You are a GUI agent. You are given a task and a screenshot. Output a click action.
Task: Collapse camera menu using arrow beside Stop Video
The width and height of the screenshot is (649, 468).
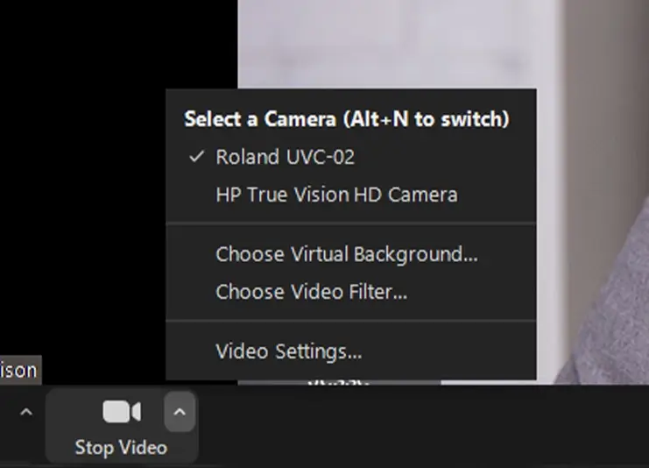pyautogui.click(x=180, y=412)
